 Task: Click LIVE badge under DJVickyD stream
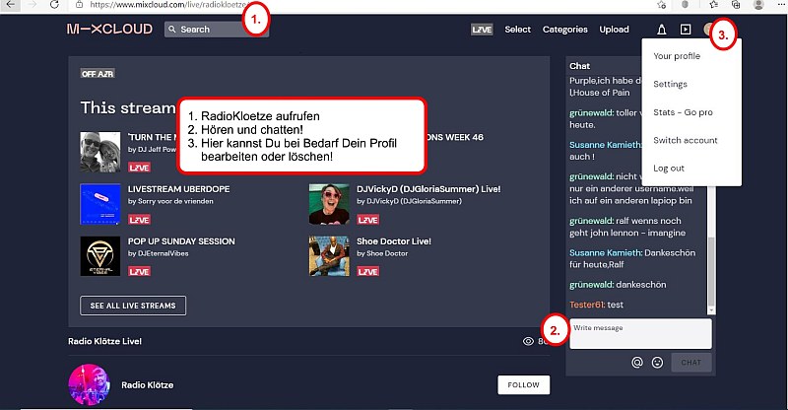point(367,220)
